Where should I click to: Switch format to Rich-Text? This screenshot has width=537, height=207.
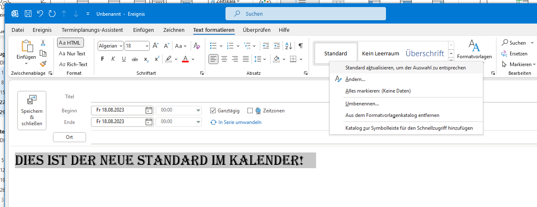73,64
